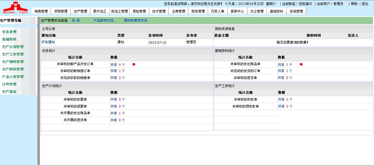The width and height of the screenshot is (374, 166).
Task: Open count link for 未开票的发出商品单
Action: coord(118,113)
